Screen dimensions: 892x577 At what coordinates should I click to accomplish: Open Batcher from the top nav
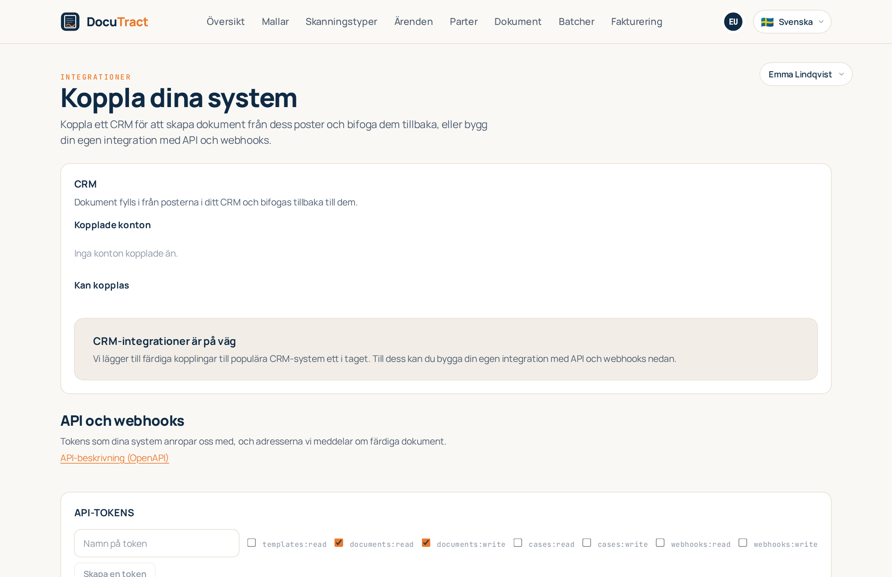576,21
